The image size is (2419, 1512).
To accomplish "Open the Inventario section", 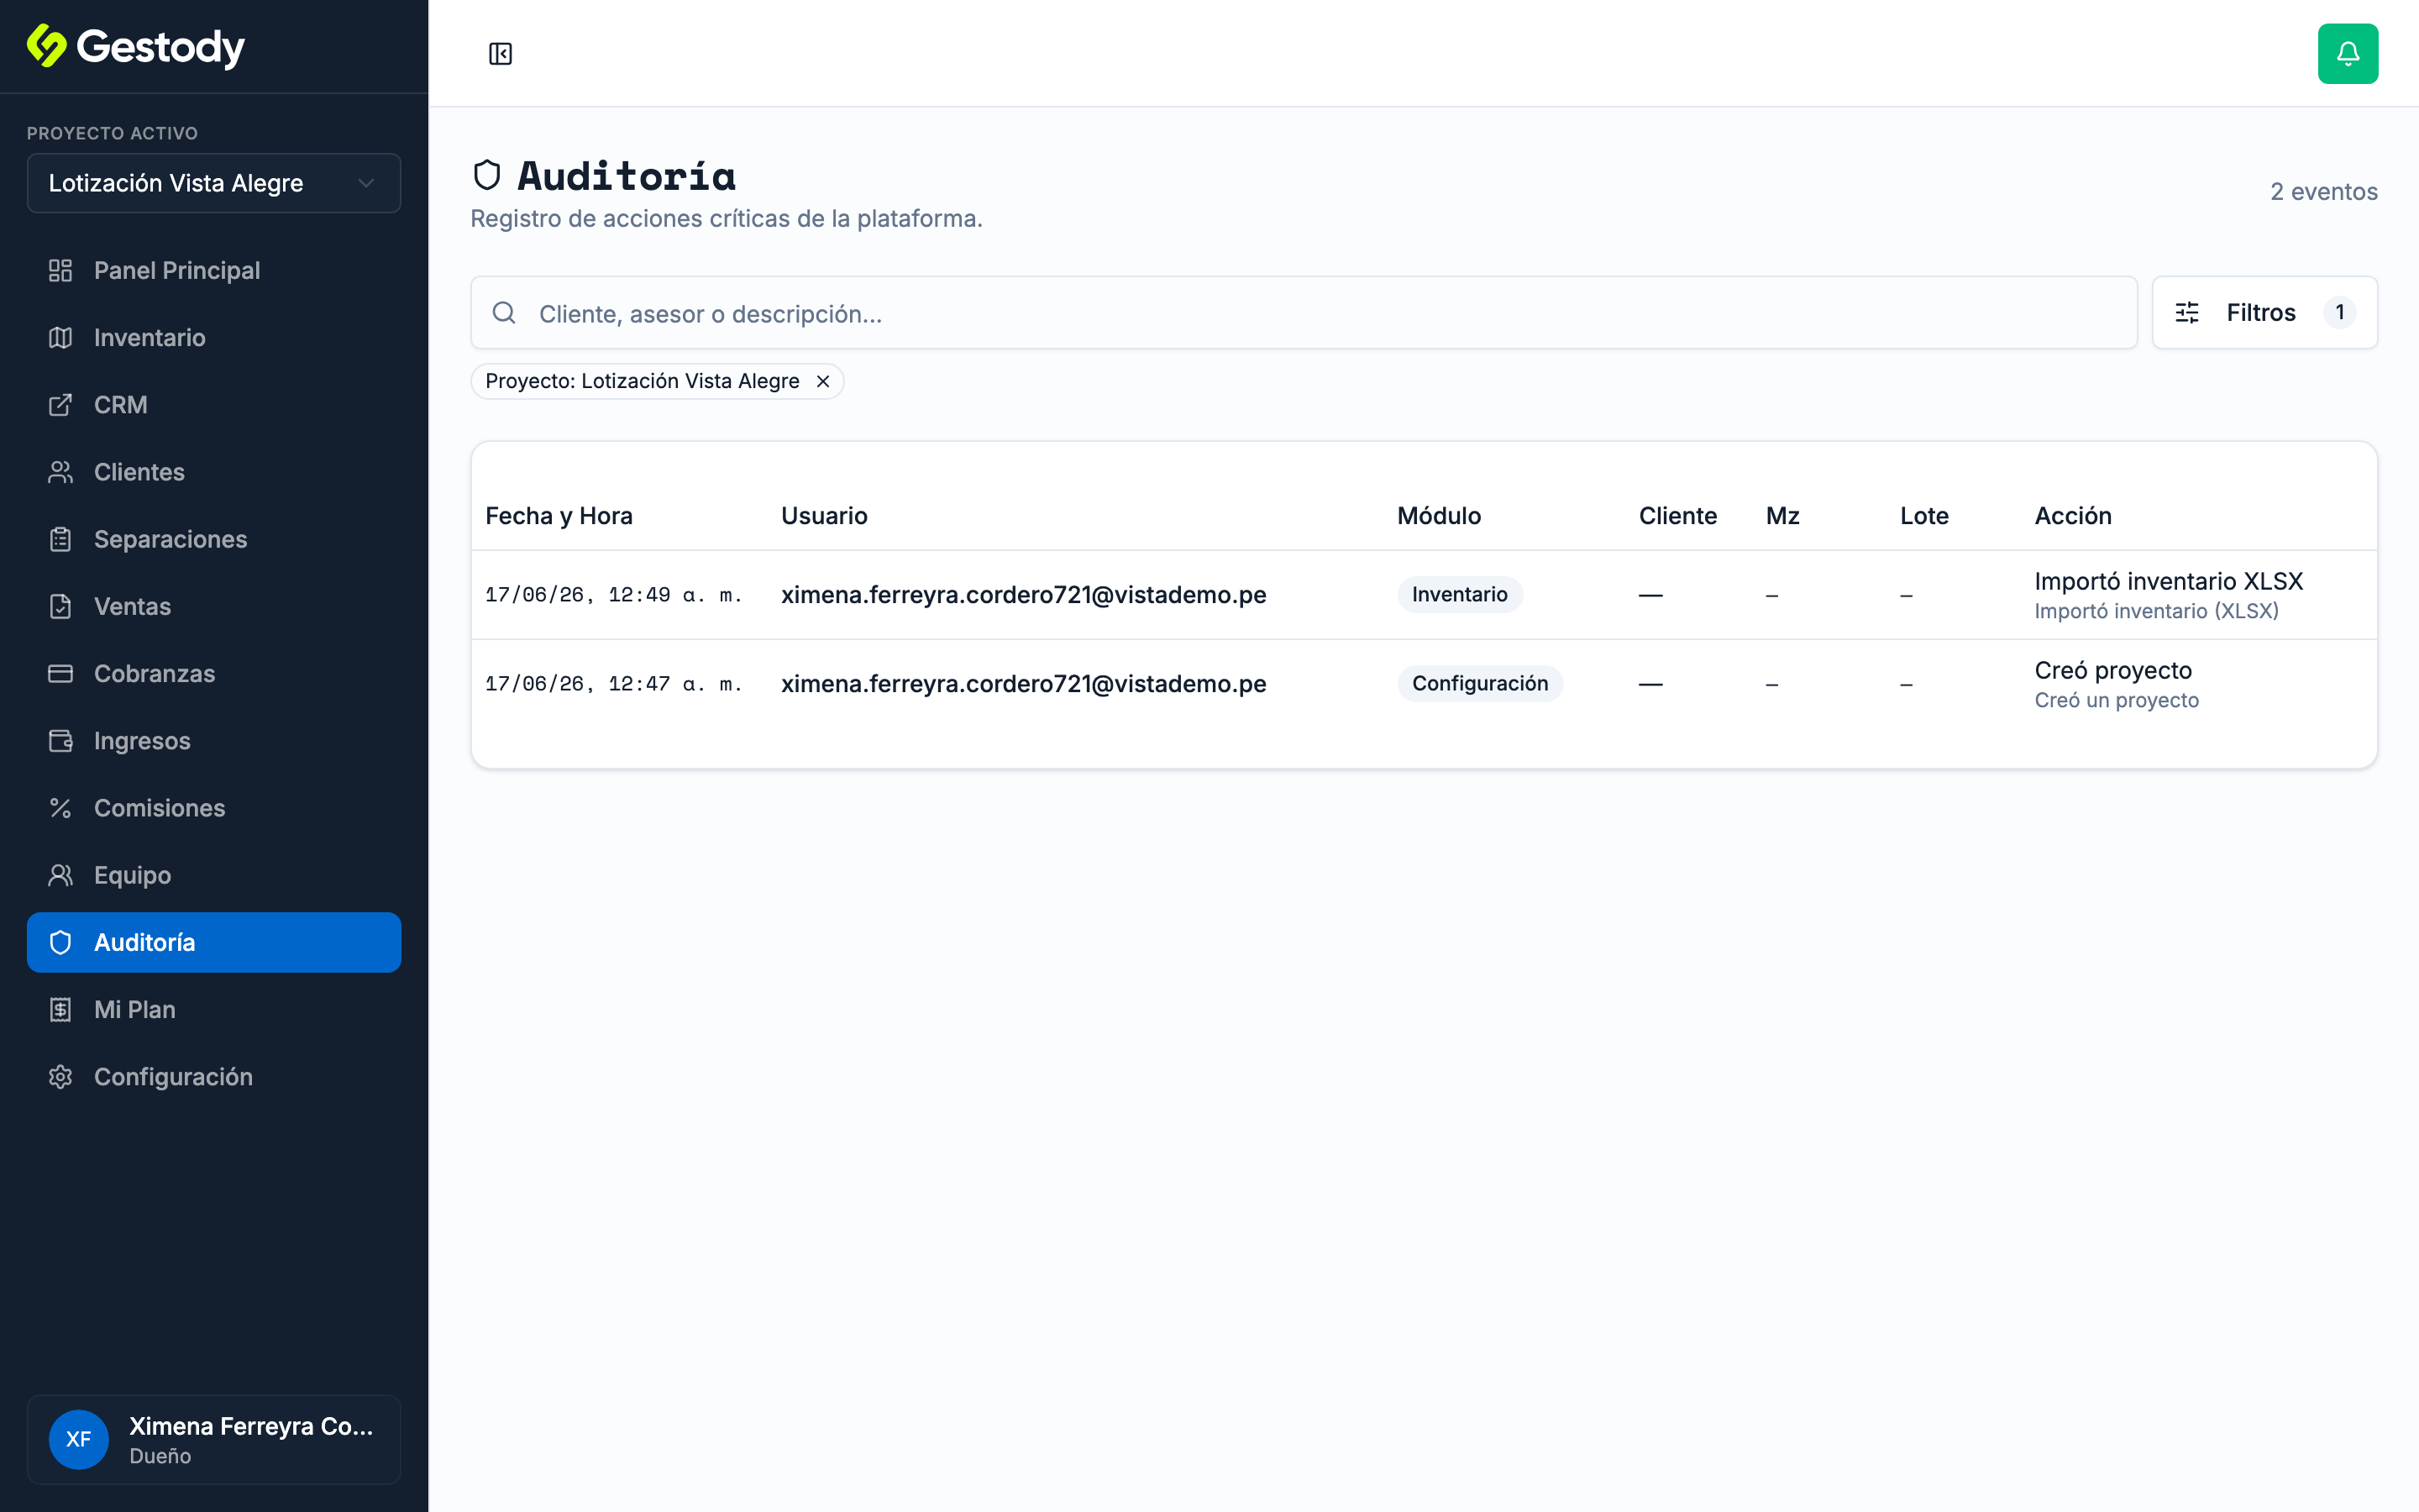I will pyautogui.click(x=214, y=337).
